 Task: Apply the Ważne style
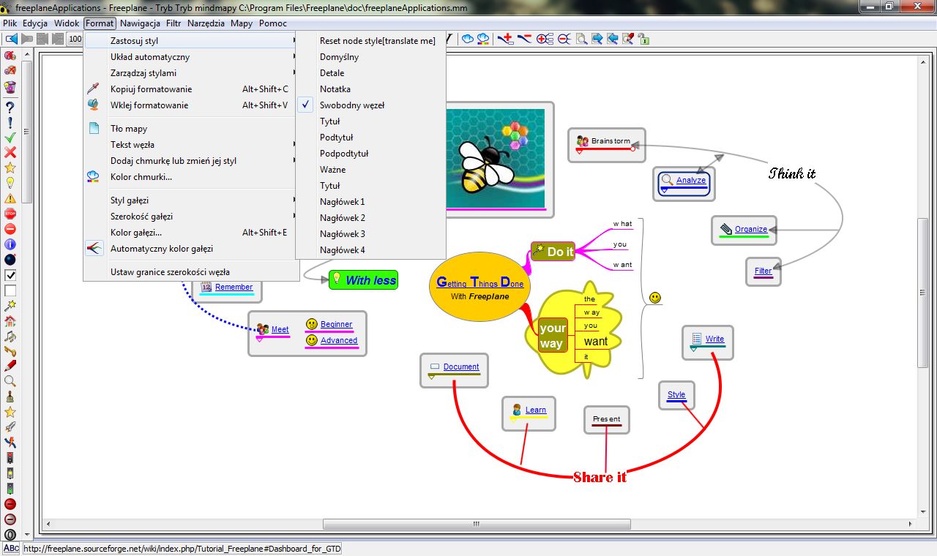pyautogui.click(x=370, y=170)
